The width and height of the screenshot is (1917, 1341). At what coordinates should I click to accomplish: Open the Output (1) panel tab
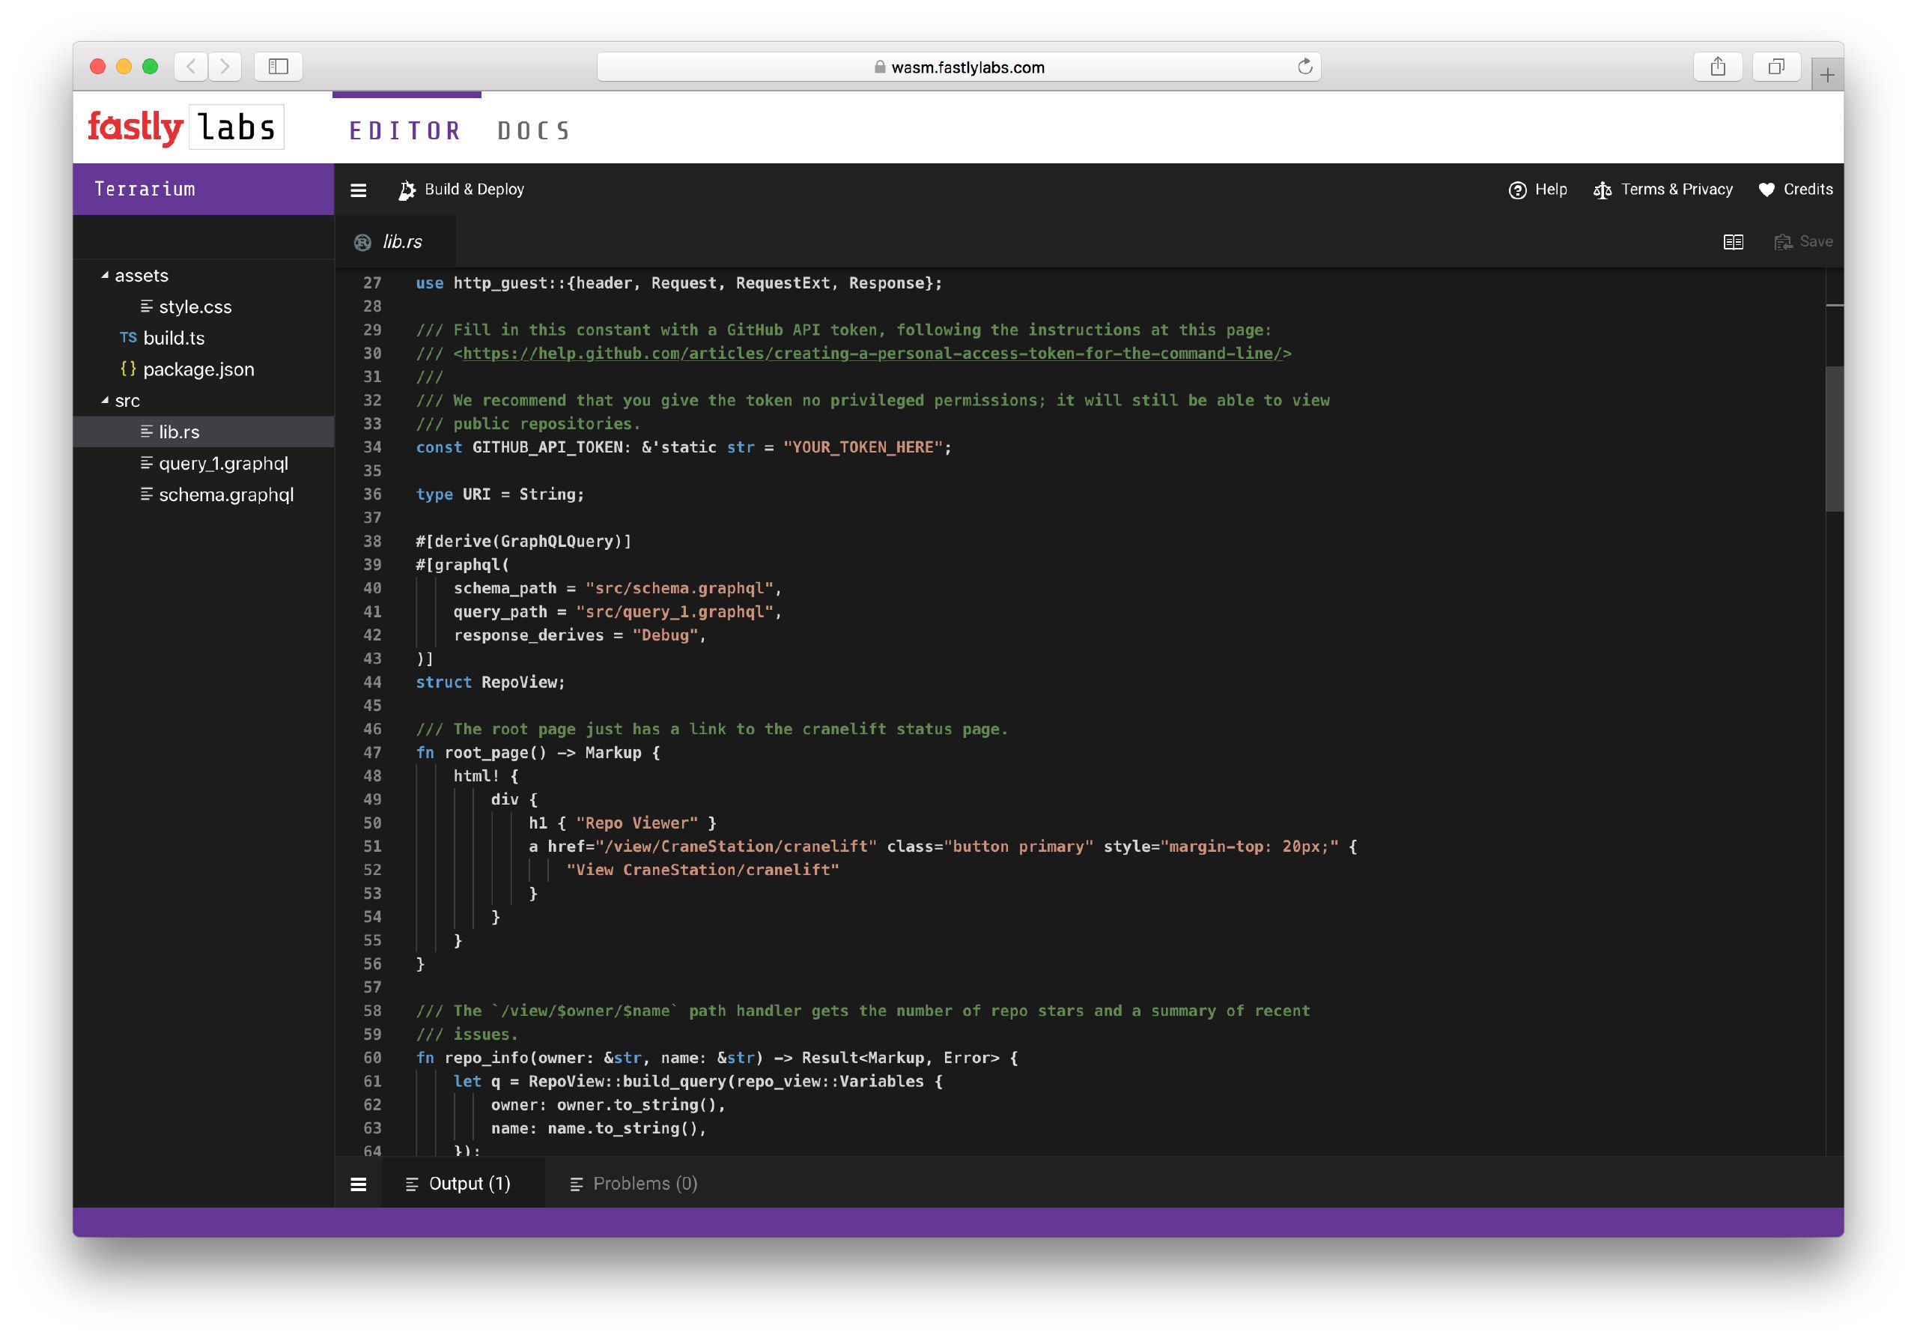[464, 1183]
